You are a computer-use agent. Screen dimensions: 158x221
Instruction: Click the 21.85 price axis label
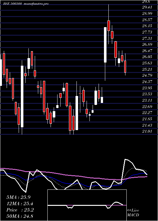pyautogui.click(x=147, y=119)
